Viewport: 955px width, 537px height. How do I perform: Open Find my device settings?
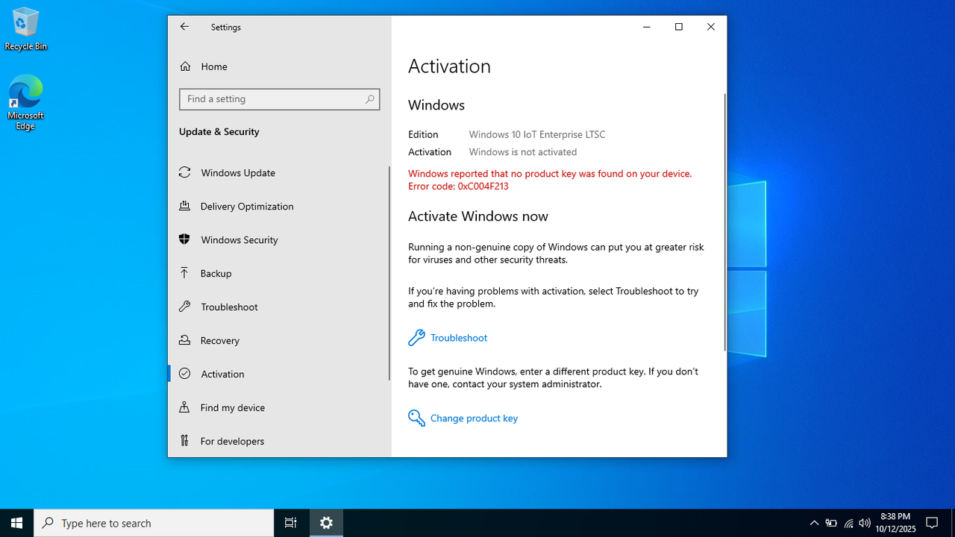tap(279, 407)
